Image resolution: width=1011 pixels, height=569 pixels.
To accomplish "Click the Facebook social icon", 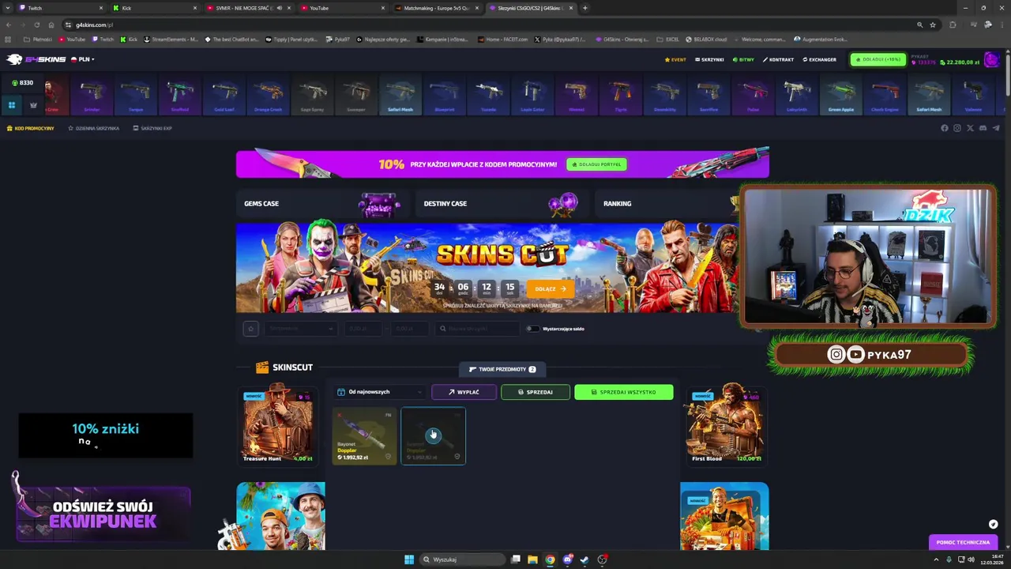I will tap(944, 128).
